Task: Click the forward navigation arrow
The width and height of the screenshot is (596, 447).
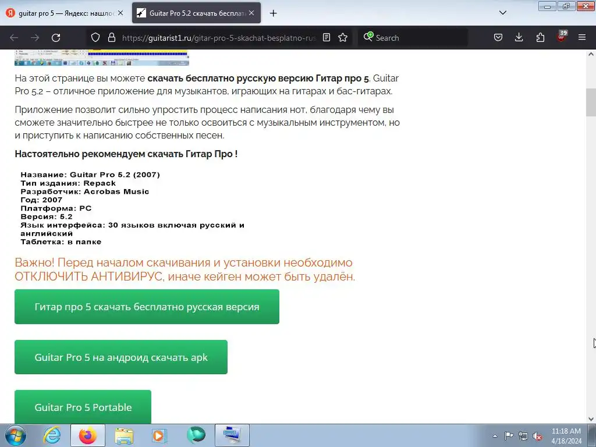Action: click(x=35, y=38)
